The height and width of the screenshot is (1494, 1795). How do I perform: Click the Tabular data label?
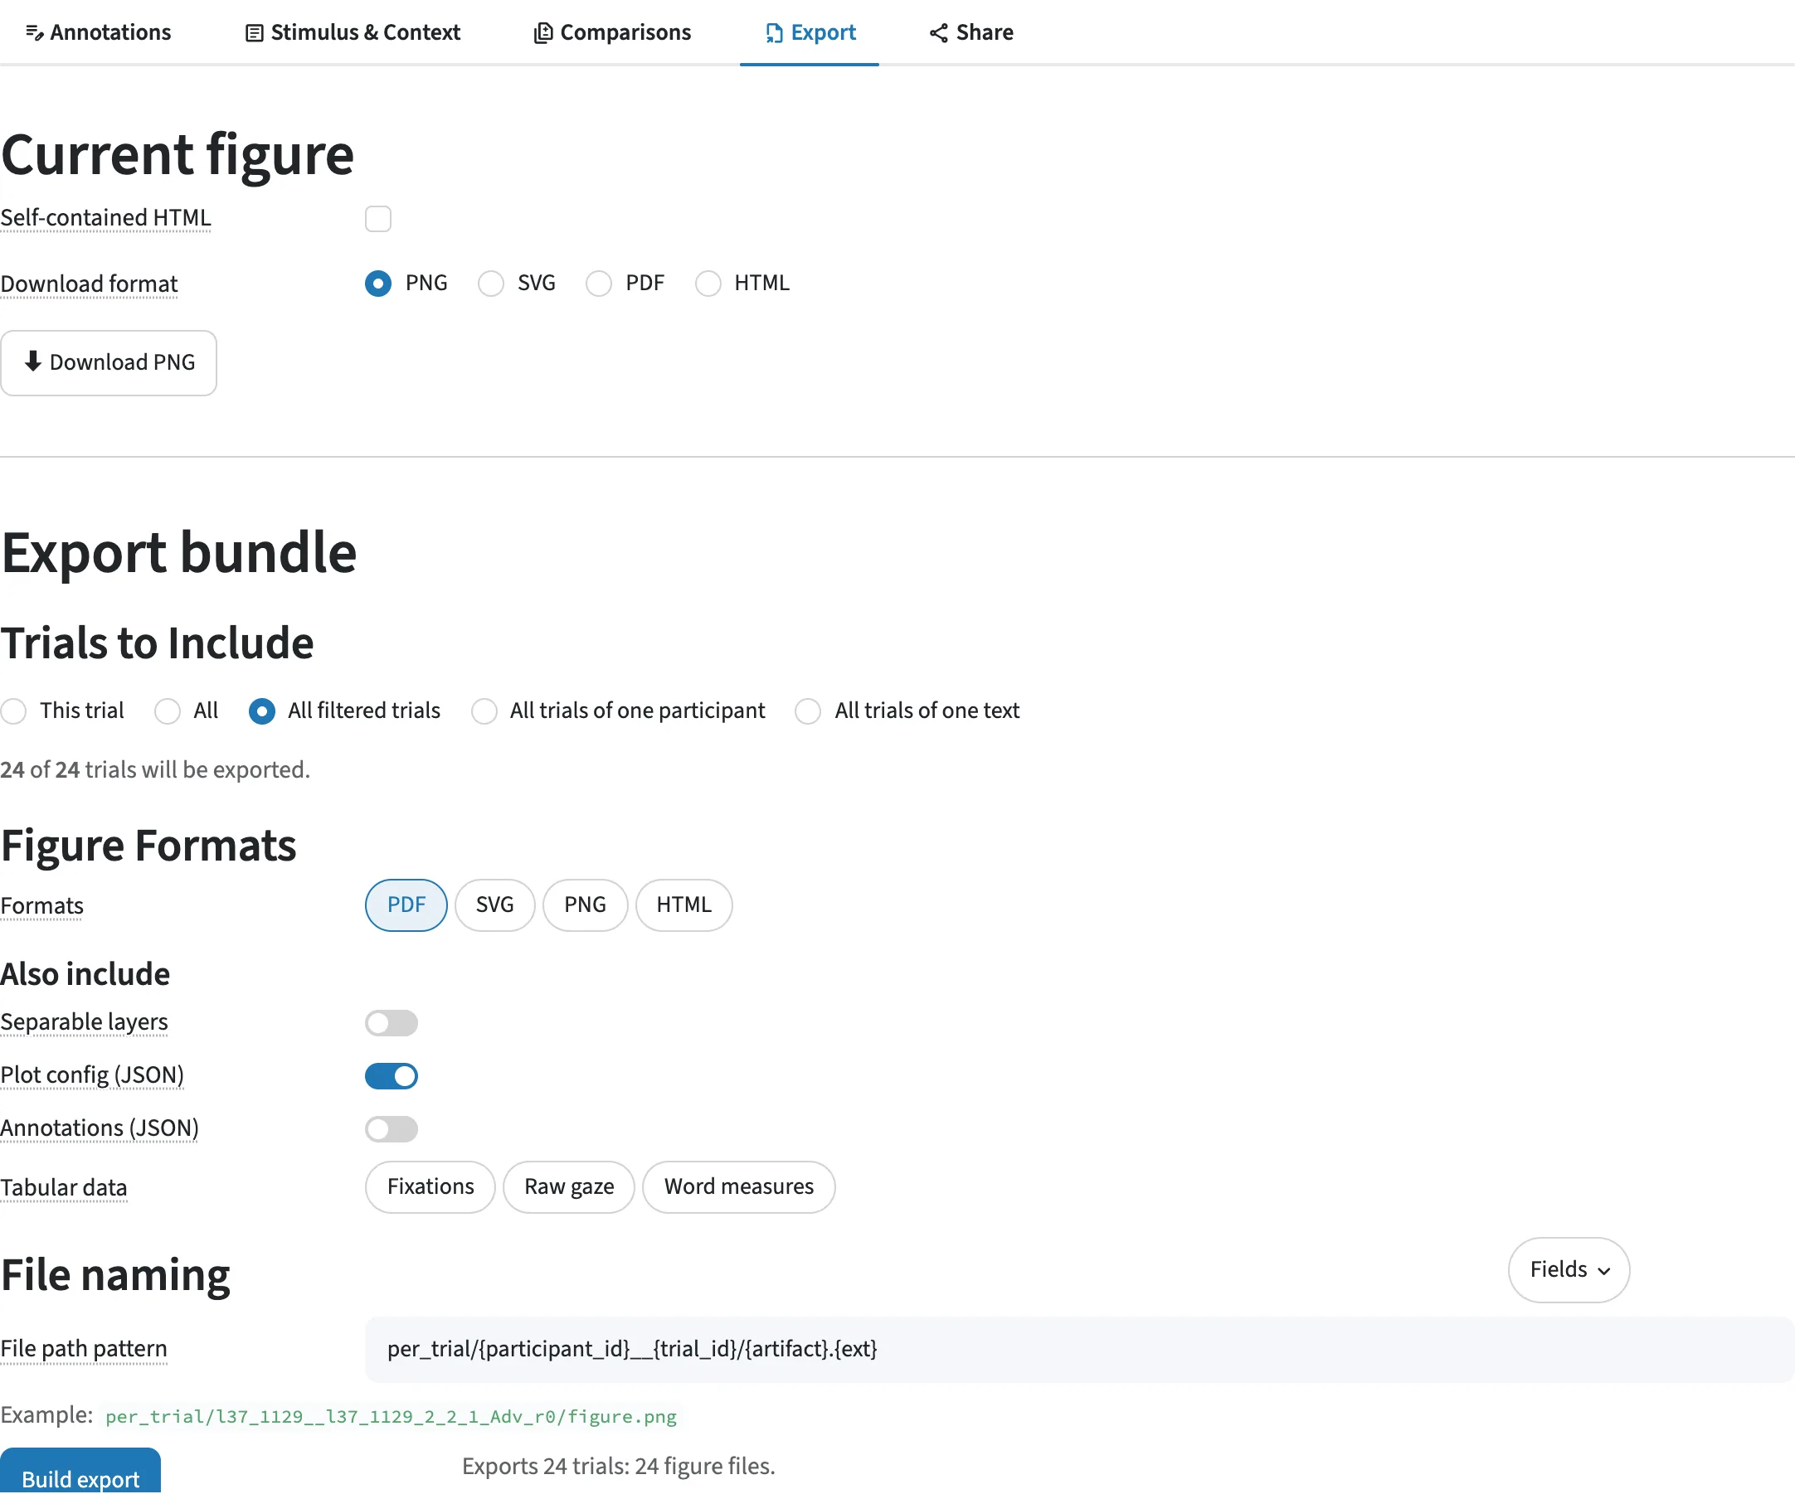[64, 1188]
